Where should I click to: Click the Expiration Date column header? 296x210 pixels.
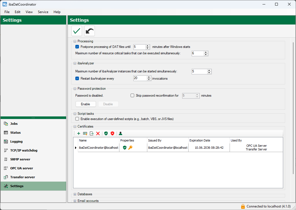pos(209,140)
